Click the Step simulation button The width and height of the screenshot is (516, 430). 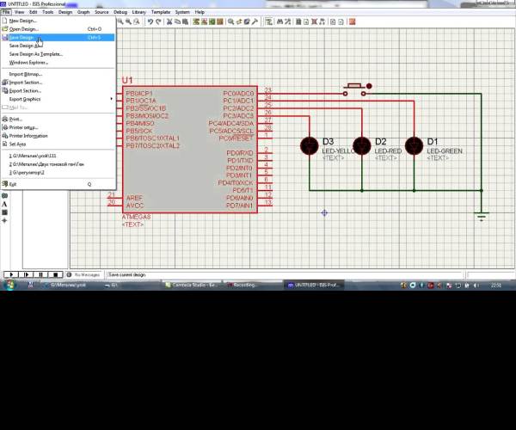(26, 274)
